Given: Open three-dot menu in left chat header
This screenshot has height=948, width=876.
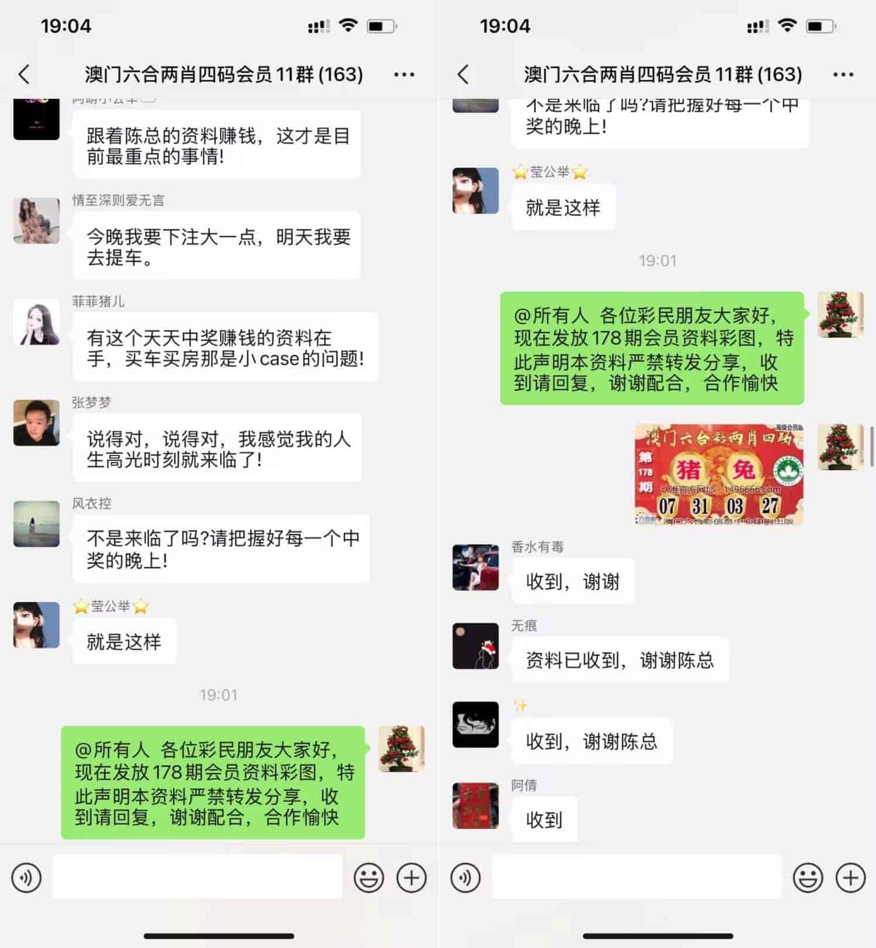Looking at the screenshot, I should tap(404, 74).
